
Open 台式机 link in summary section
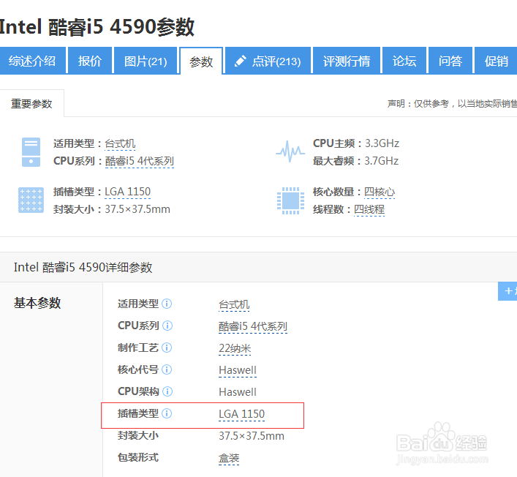[x=120, y=144]
